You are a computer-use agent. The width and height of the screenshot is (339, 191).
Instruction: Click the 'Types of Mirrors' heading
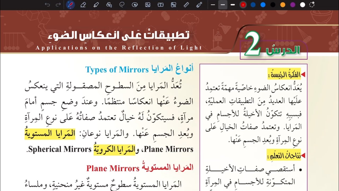pos(117,70)
